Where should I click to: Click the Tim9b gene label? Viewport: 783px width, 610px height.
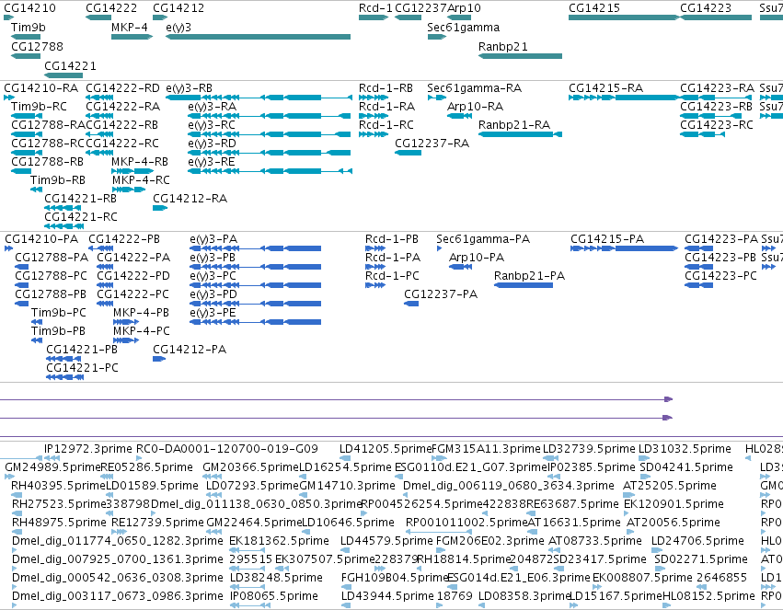click(x=28, y=28)
